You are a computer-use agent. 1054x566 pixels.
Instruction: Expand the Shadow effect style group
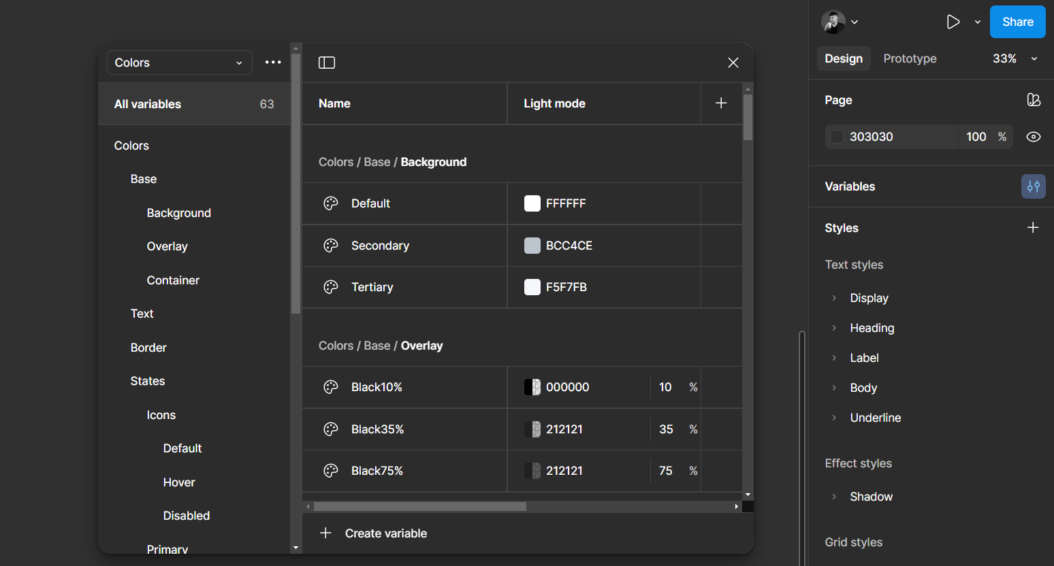coord(834,497)
